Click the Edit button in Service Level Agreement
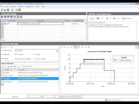 108,18
